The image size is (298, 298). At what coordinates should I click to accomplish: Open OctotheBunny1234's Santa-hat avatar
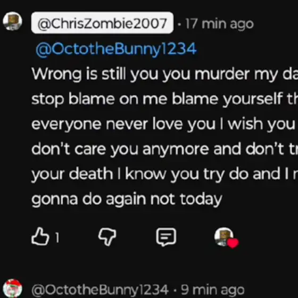(13, 288)
